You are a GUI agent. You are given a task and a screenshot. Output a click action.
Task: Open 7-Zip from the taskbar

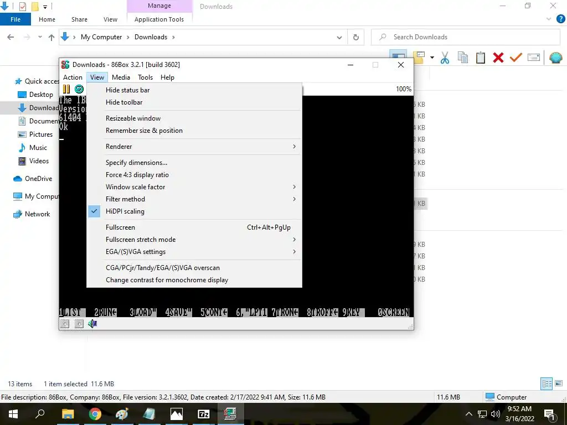tap(204, 414)
